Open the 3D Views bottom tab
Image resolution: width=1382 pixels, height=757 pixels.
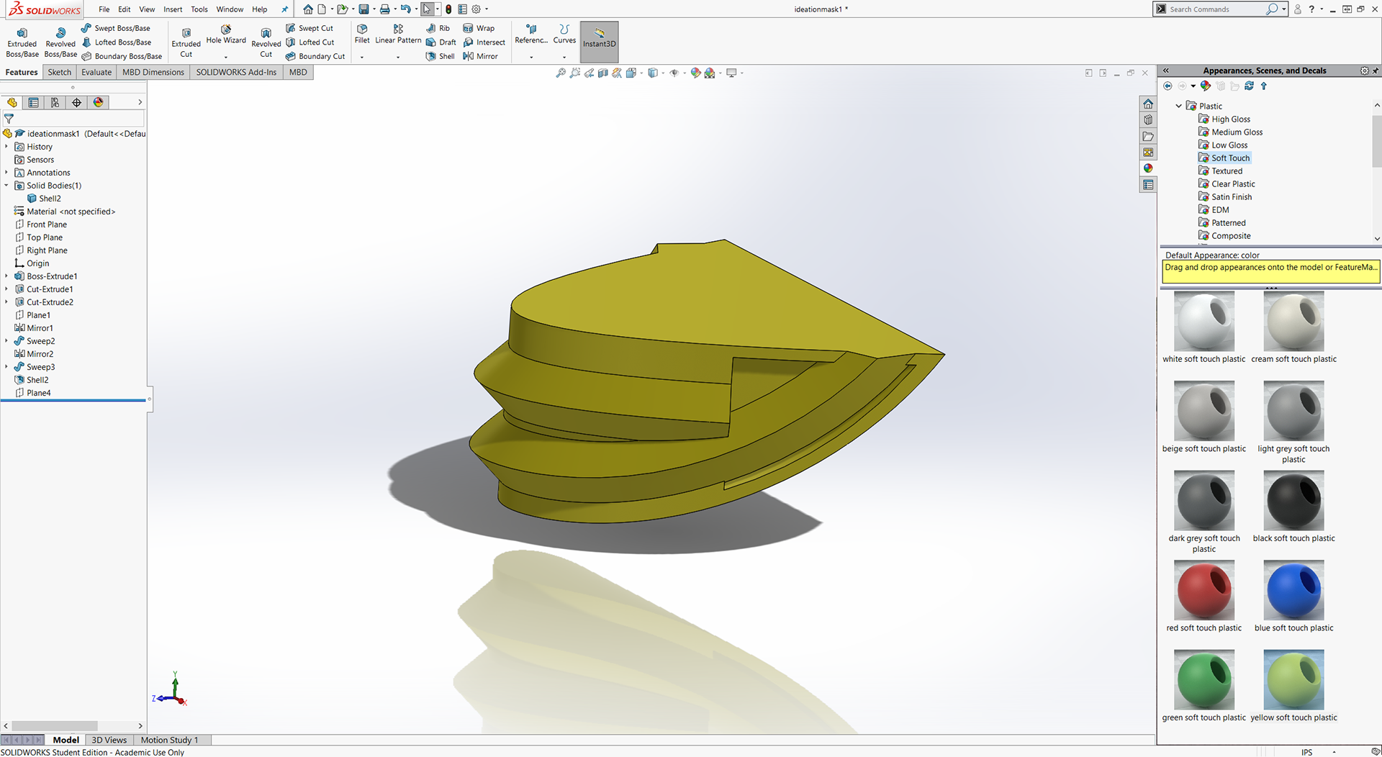point(109,740)
